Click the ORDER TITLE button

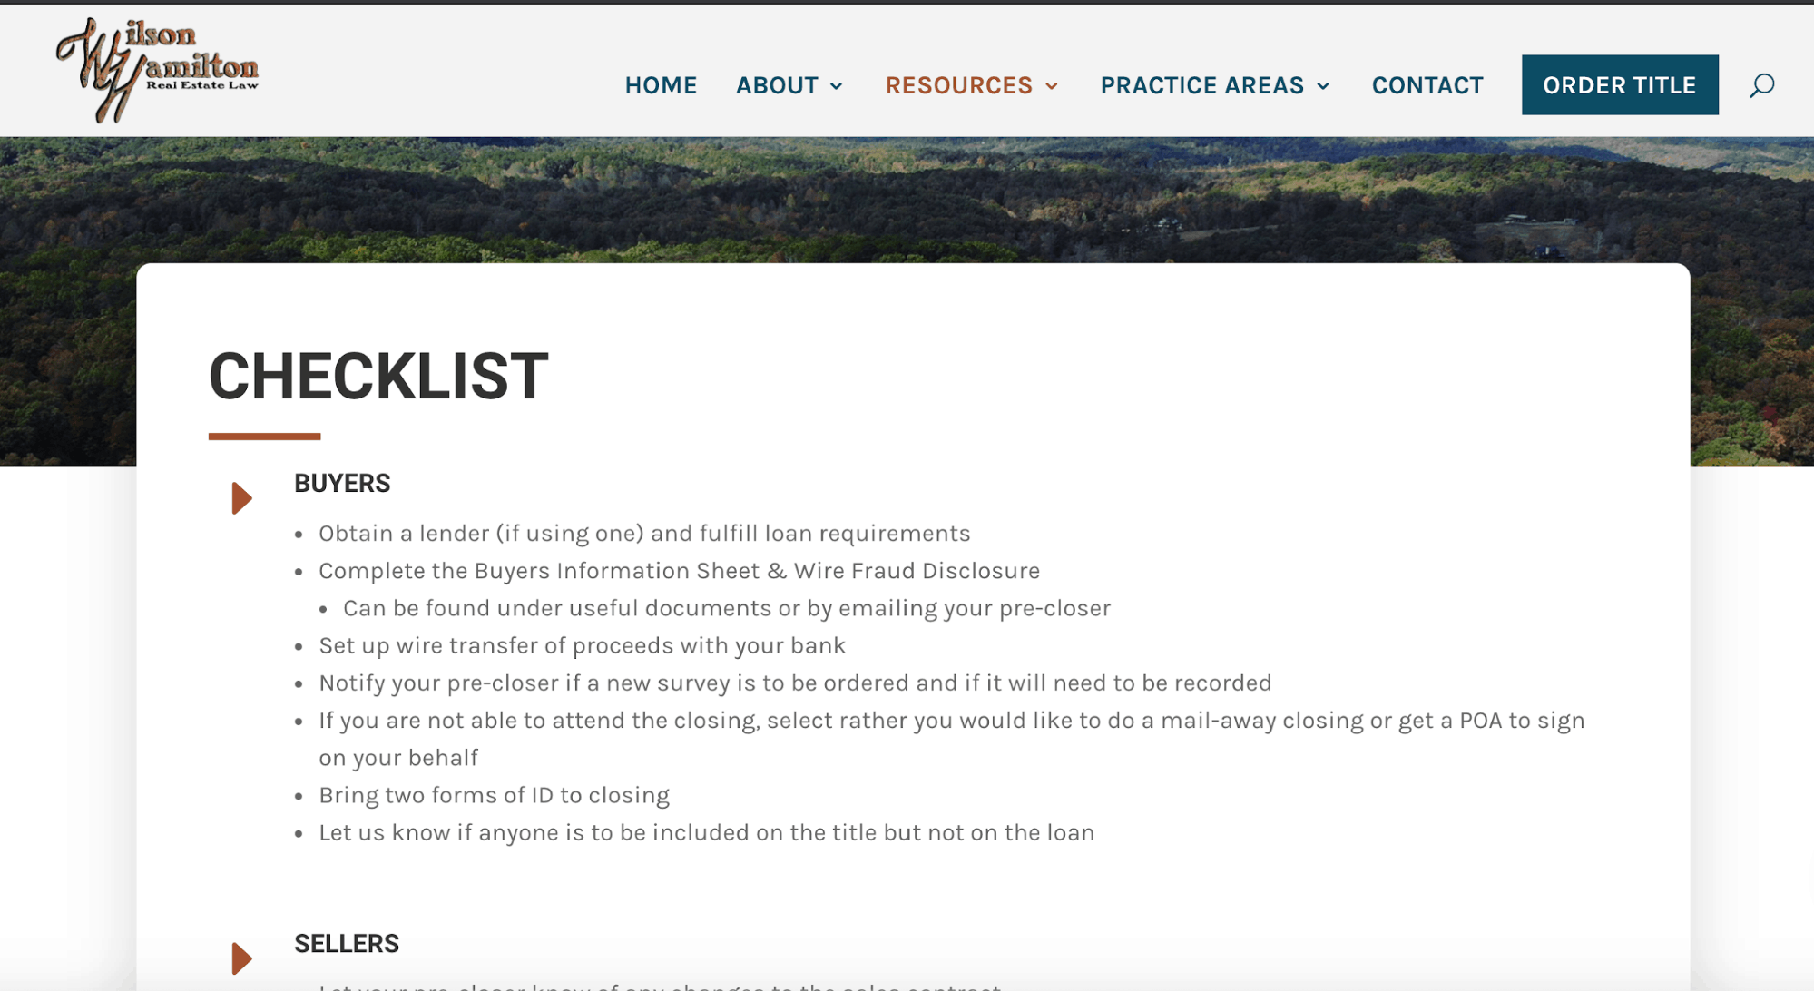[x=1619, y=84]
